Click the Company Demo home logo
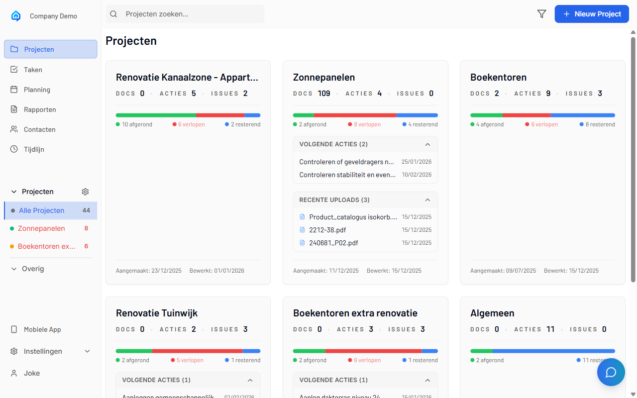 (x=16, y=15)
